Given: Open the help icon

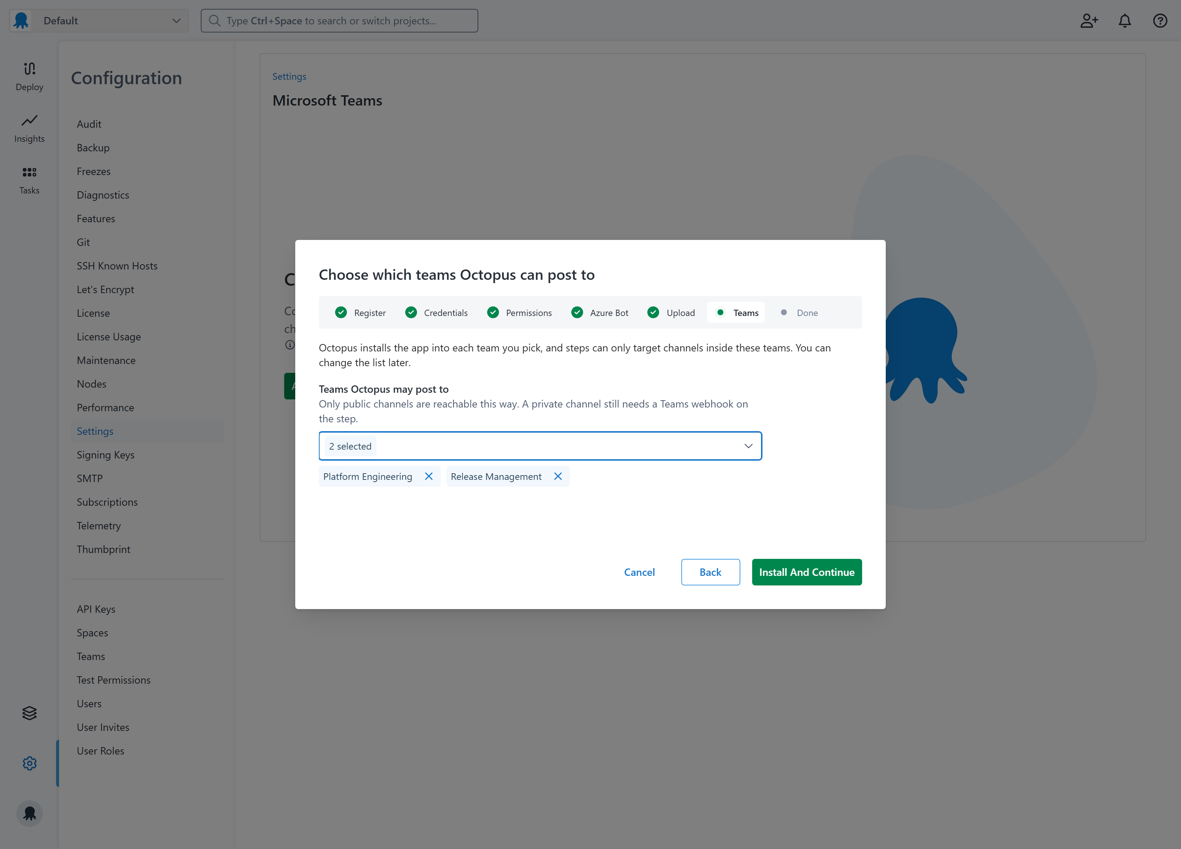Looking at the screenshot, I should (1160, 21).
